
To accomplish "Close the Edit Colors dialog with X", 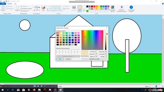I will (x=107, y=28).
